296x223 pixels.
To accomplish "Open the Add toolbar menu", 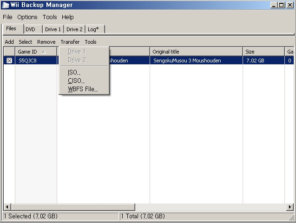I will (9, 42).
